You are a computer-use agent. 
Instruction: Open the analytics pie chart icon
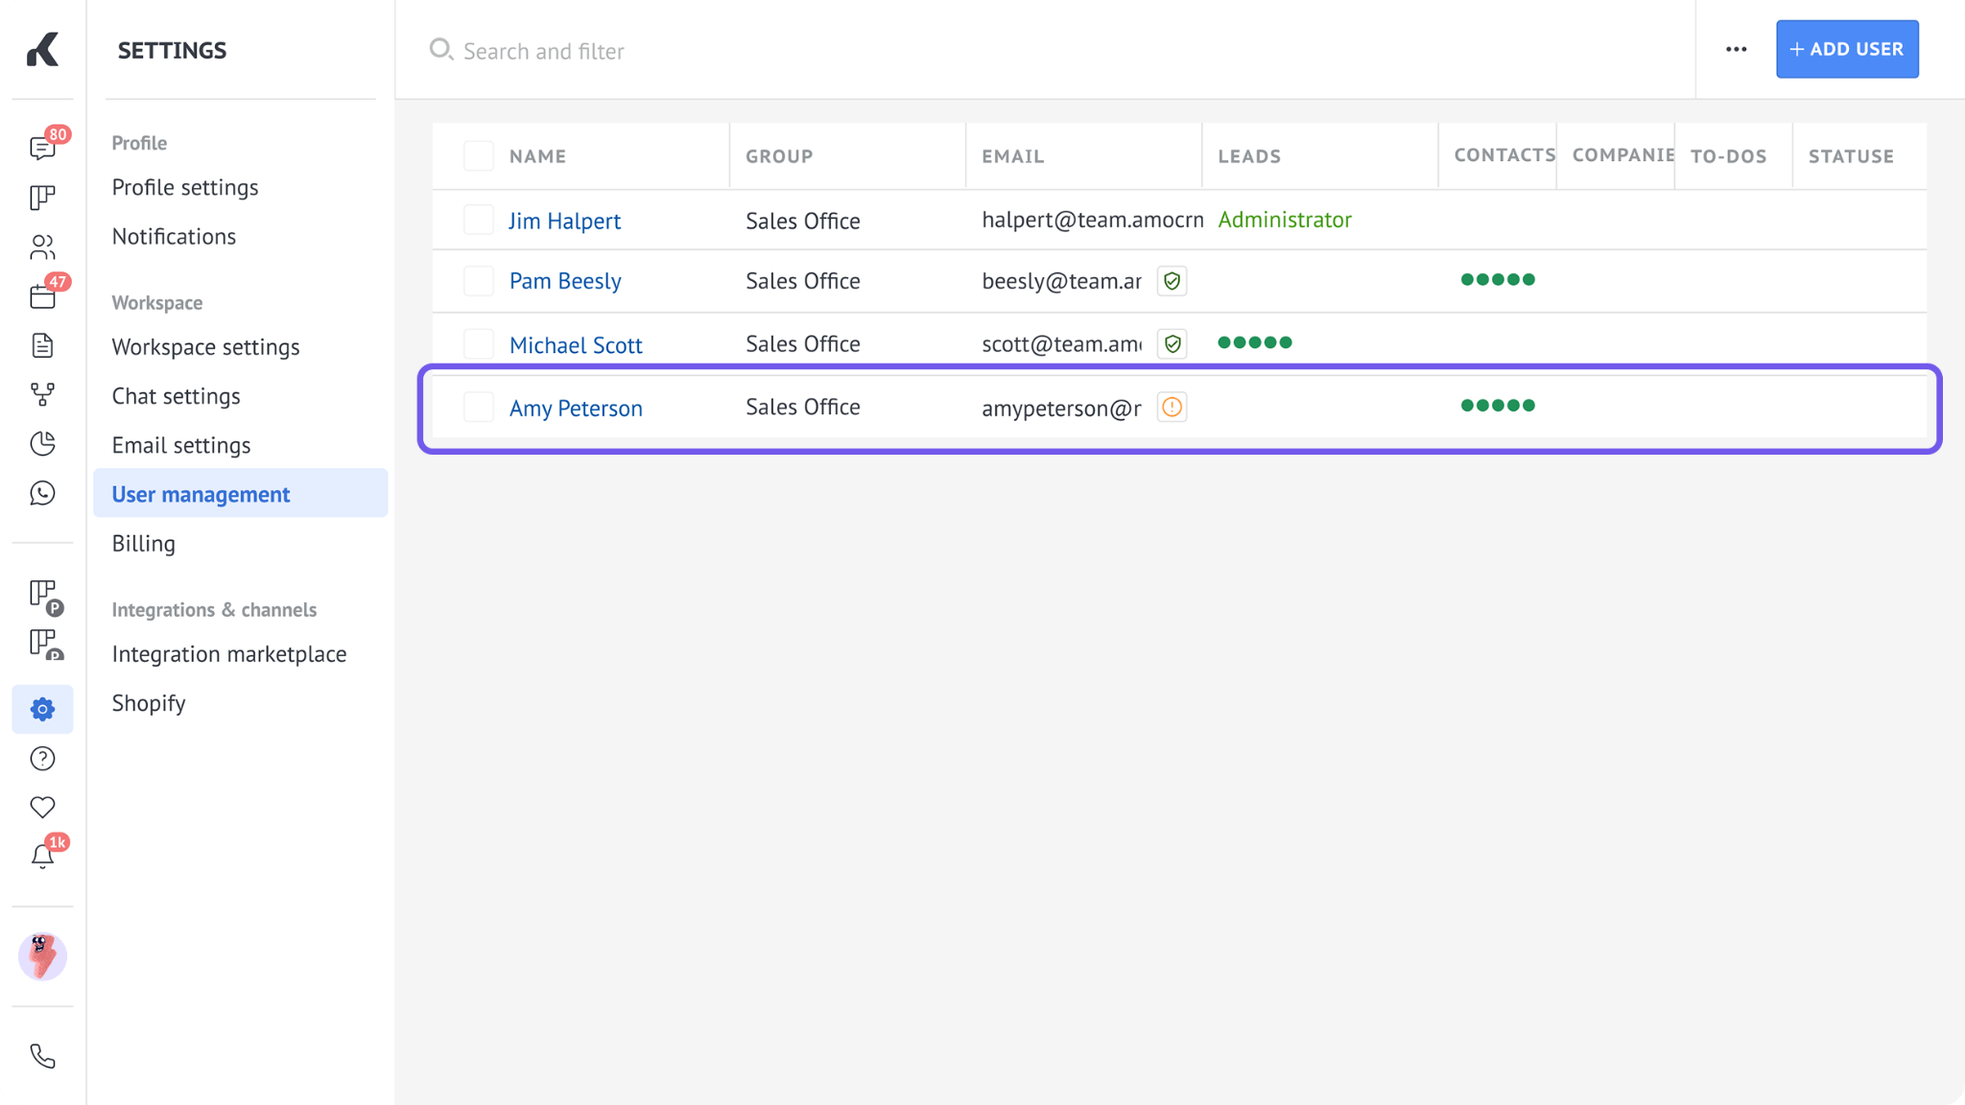tap(42, 443)
